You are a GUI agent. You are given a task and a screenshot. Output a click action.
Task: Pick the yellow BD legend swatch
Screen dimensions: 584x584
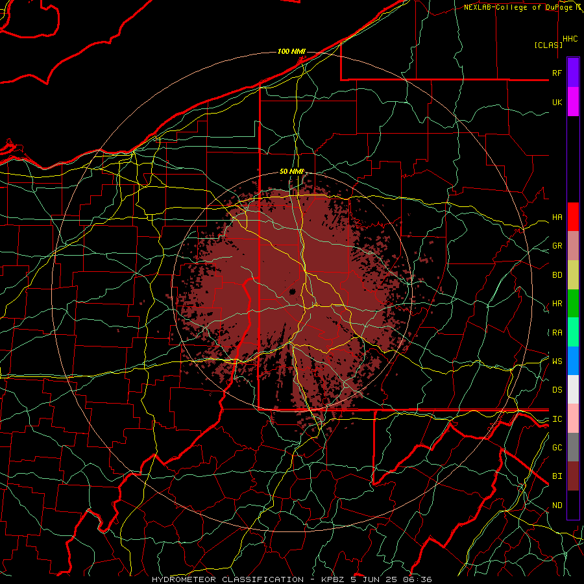pos(573,275)
